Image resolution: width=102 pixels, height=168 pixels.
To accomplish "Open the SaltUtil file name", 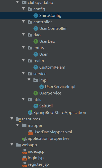I will pyautogui.click(x=46, y=106).
